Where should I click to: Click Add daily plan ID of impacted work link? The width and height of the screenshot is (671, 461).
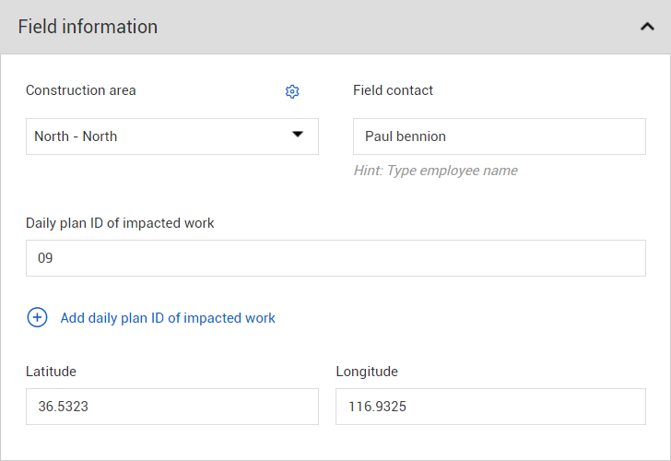(x=168, y=318)
